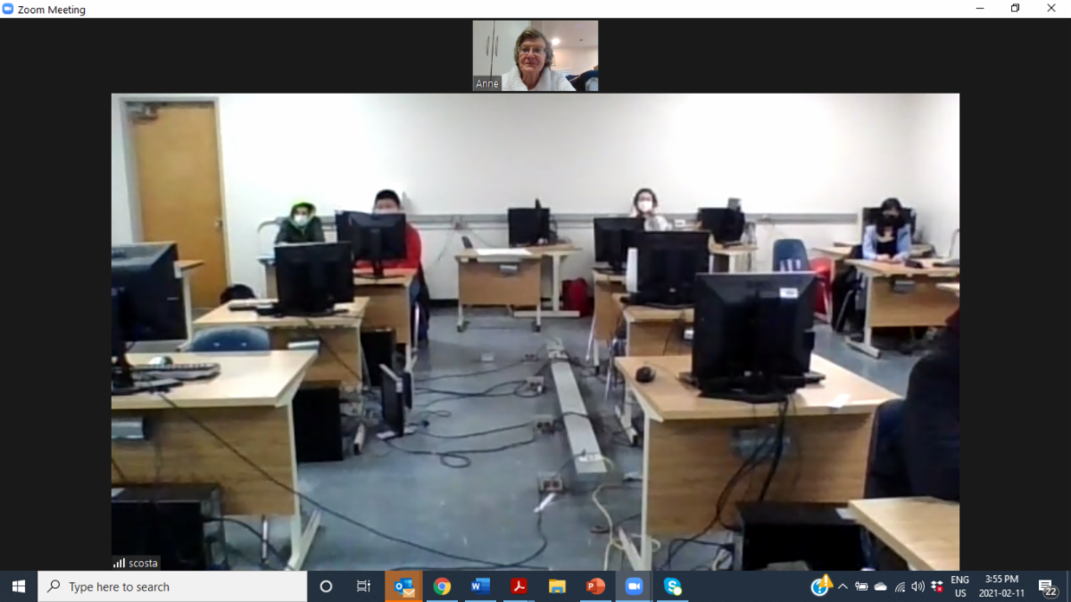Screen dimensions: 1071x602
Task: Open Microsoft Word from the taskbar
Action: (480, 586)
